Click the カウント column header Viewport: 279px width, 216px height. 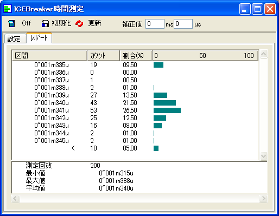[x=103, y=55]
